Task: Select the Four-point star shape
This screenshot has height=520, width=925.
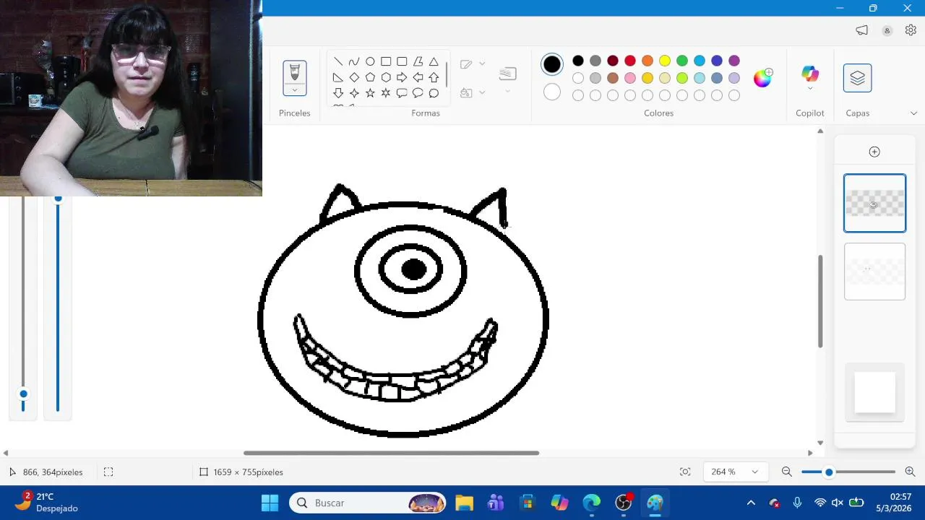Action: (x=354, y=93)
